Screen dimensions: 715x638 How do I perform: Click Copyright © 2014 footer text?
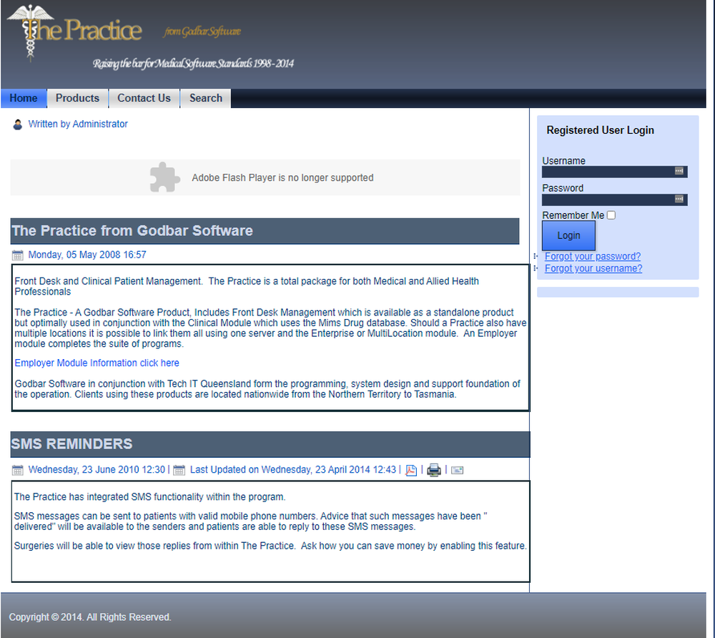(90, 617)
